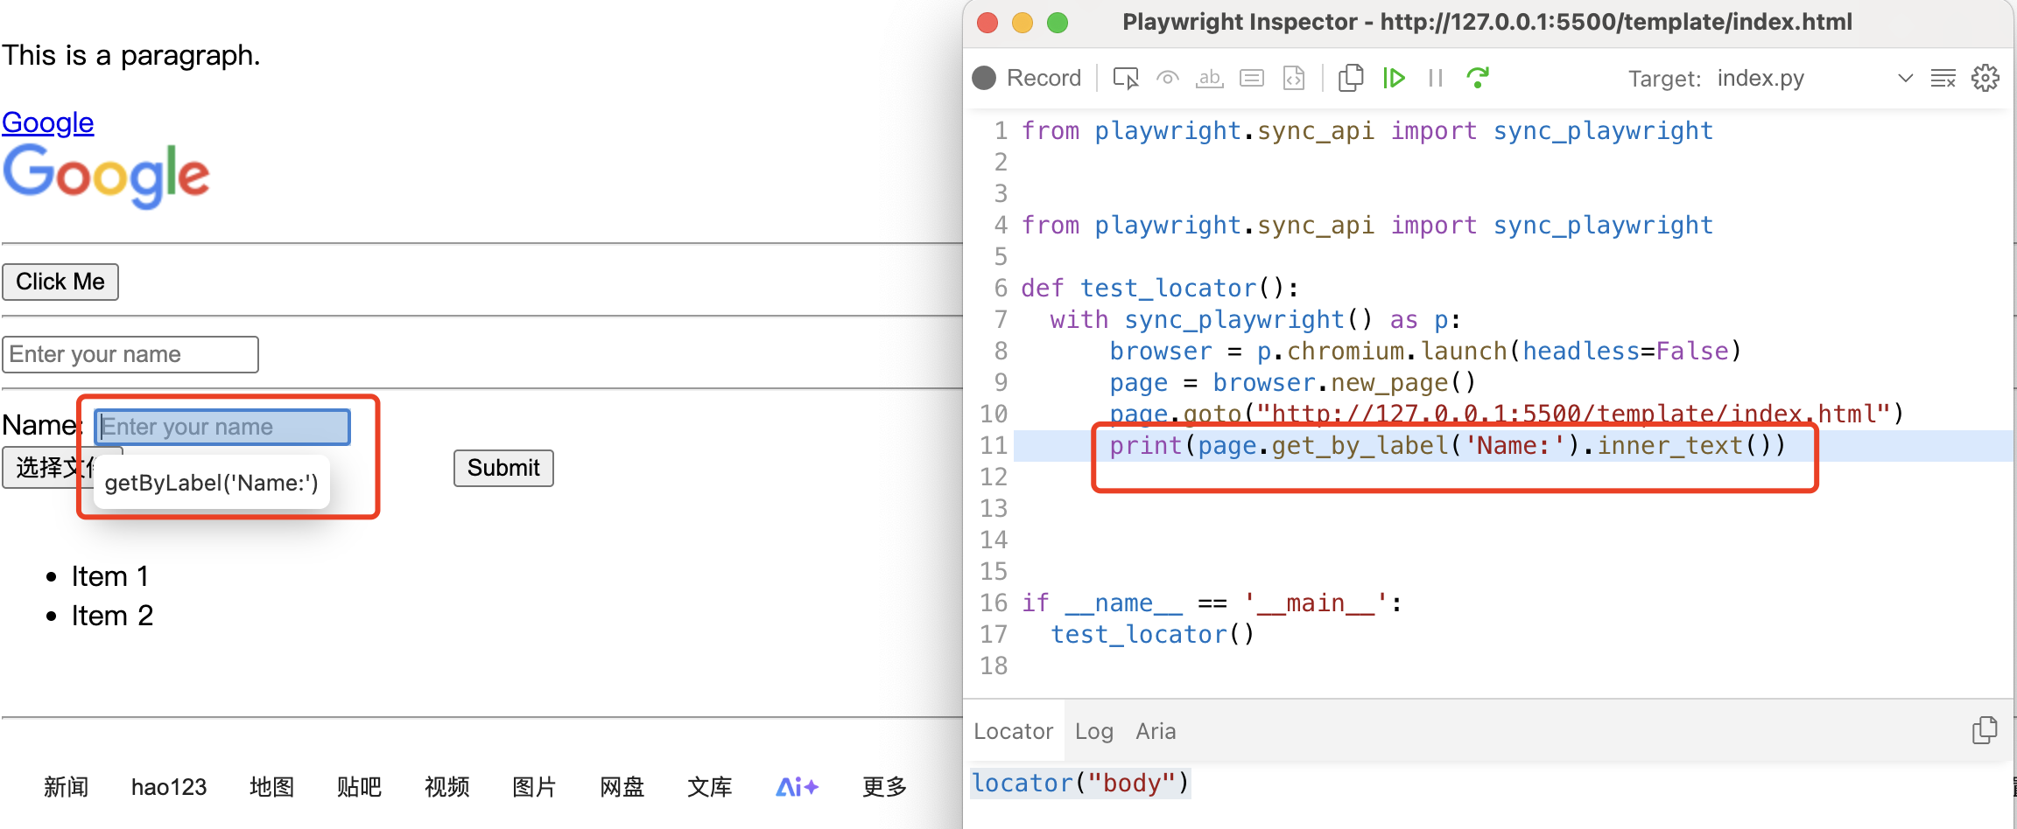2017x829 pixels.
Task: Select the Assert value icon
Action: click(1252, 79)
